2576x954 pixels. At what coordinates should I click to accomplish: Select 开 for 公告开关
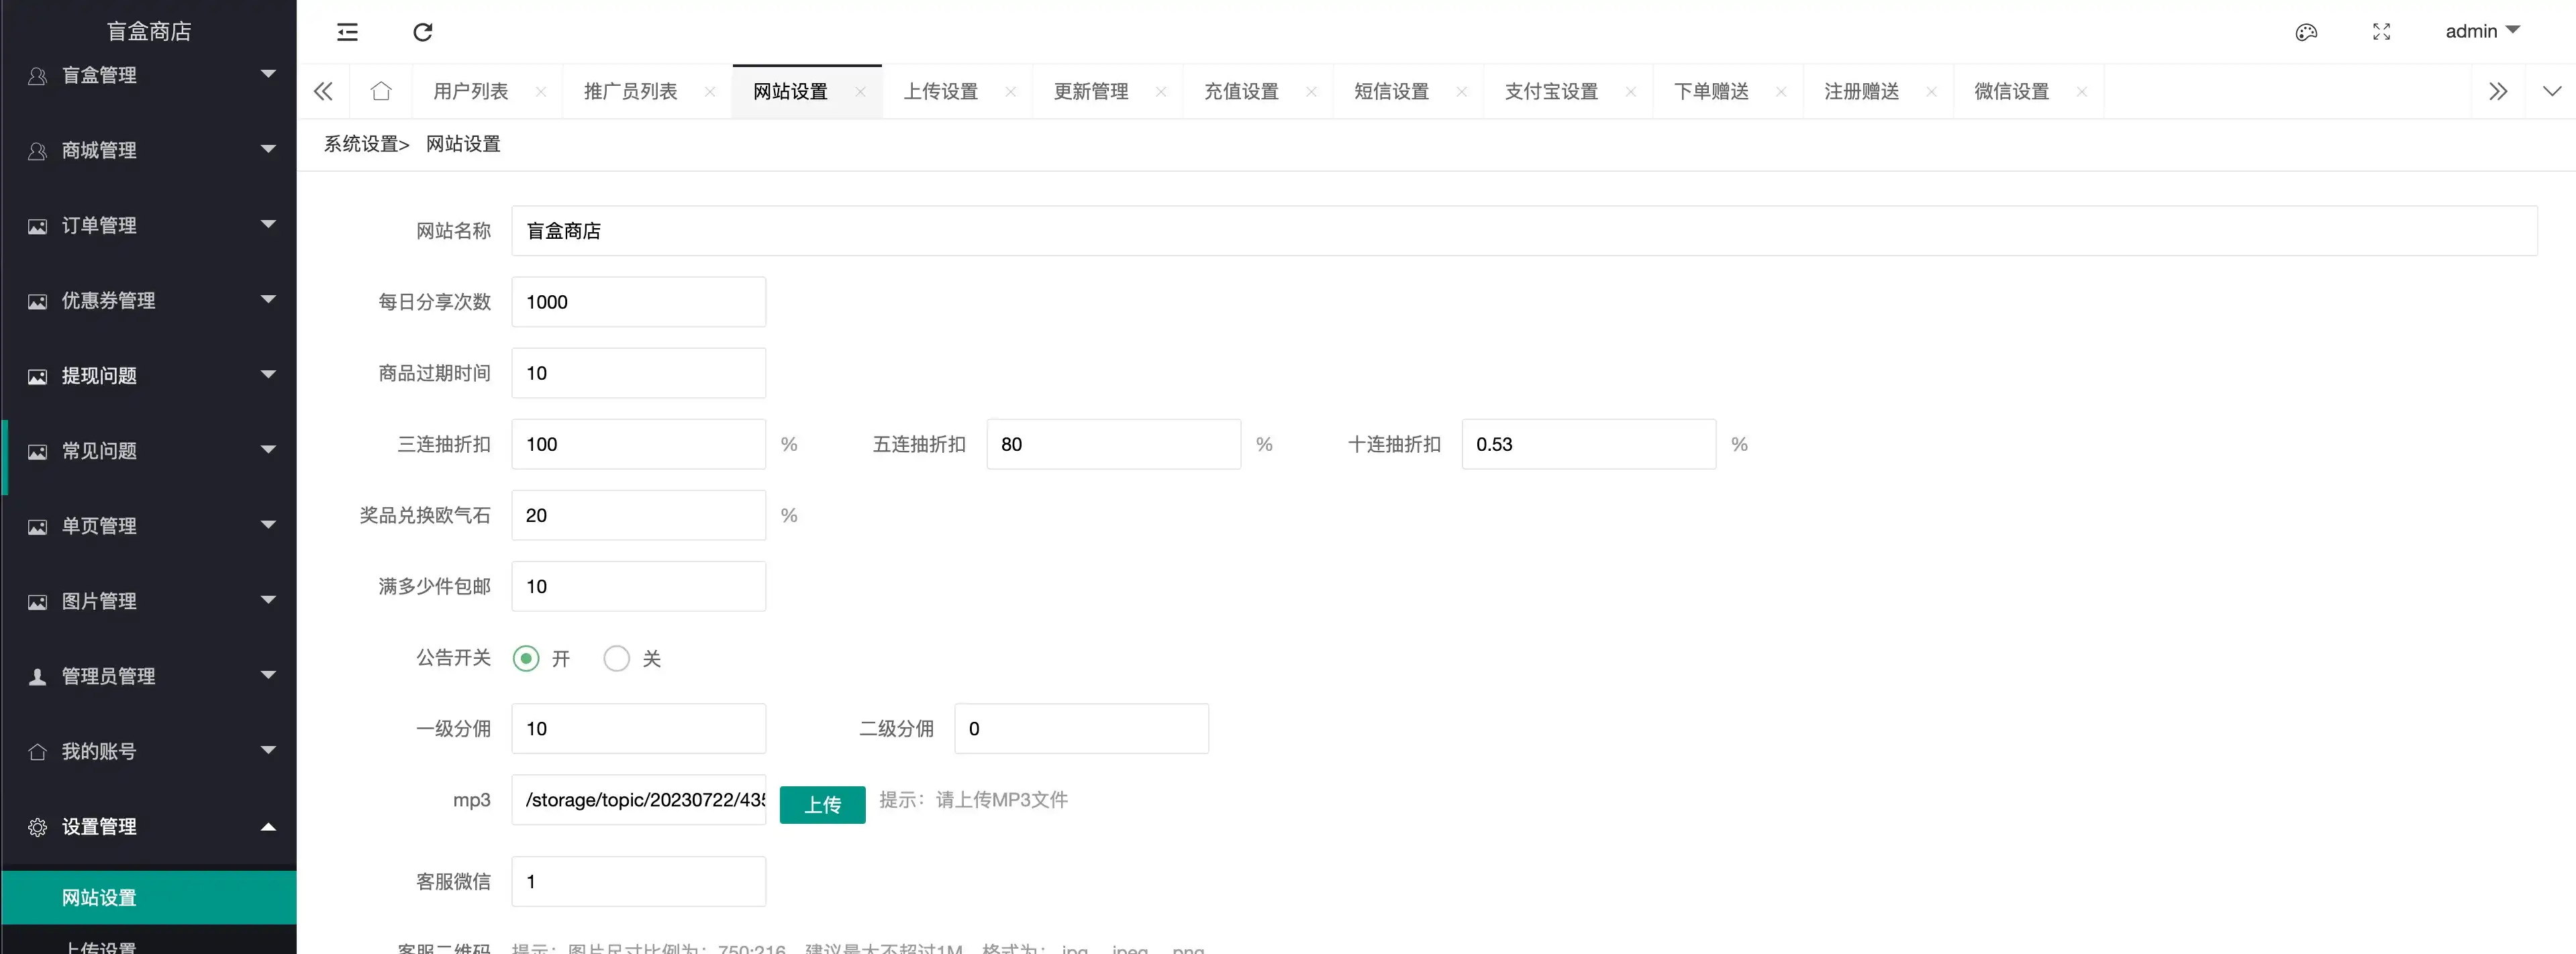[526, 658]
